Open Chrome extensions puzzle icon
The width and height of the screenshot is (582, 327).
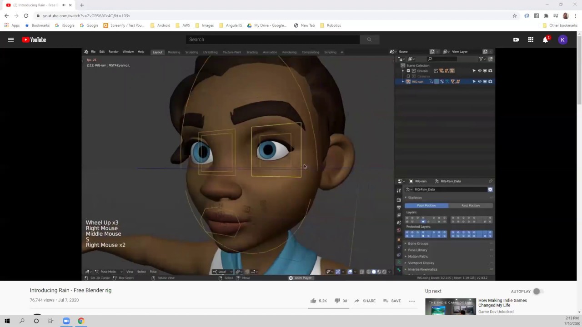coord(546,15)
